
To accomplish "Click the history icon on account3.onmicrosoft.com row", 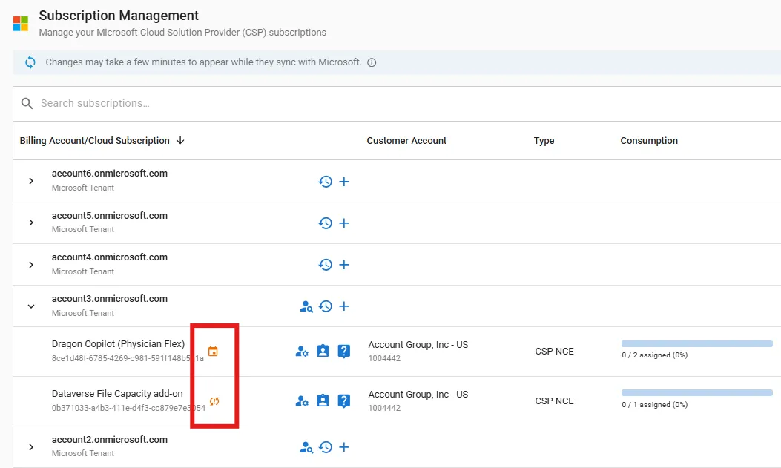I will pyautogui.click(x=326, y=306).
